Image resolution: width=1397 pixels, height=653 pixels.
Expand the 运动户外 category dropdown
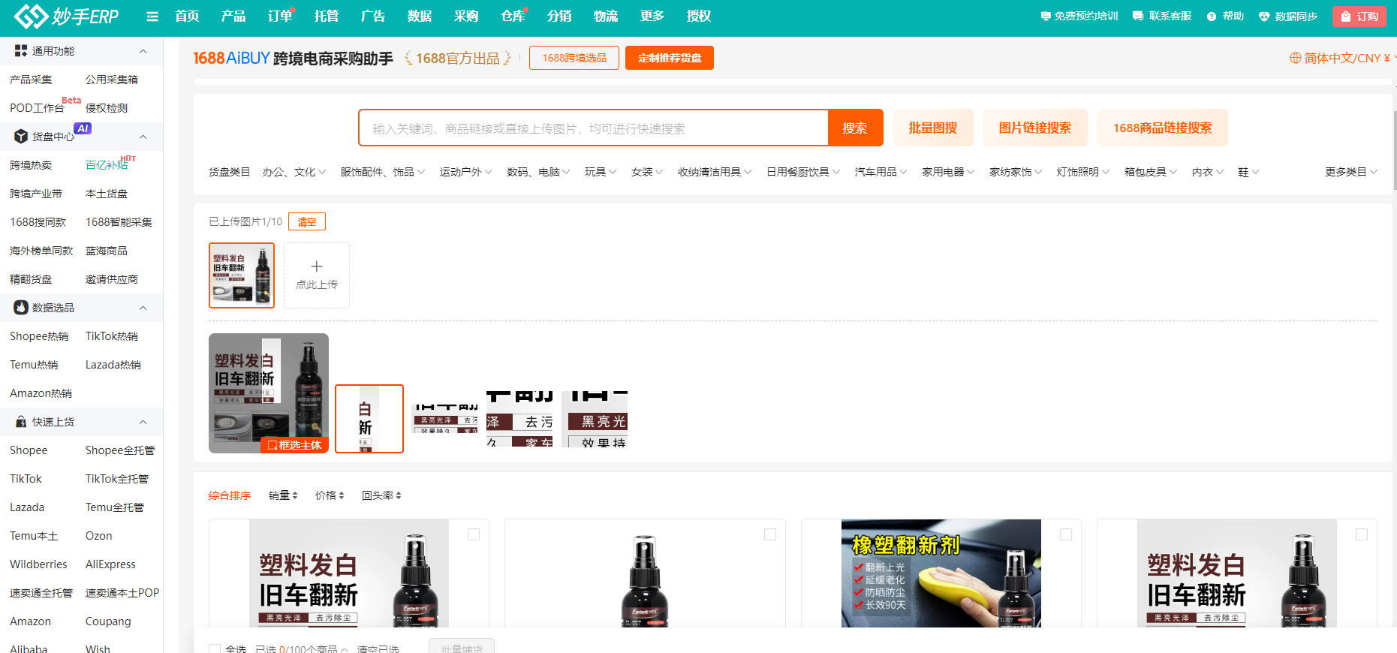[465, 172]
